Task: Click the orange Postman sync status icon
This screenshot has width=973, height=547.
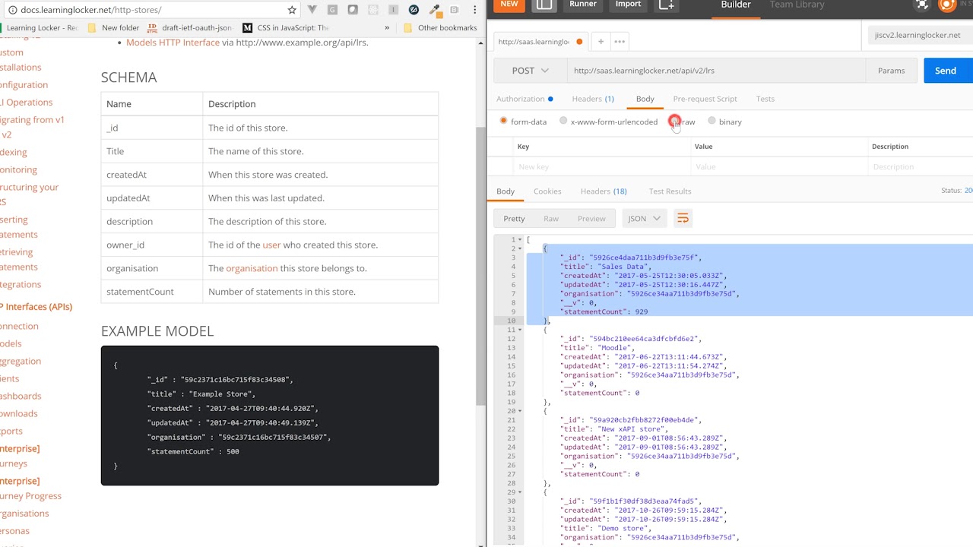Action: click(947, 5)
